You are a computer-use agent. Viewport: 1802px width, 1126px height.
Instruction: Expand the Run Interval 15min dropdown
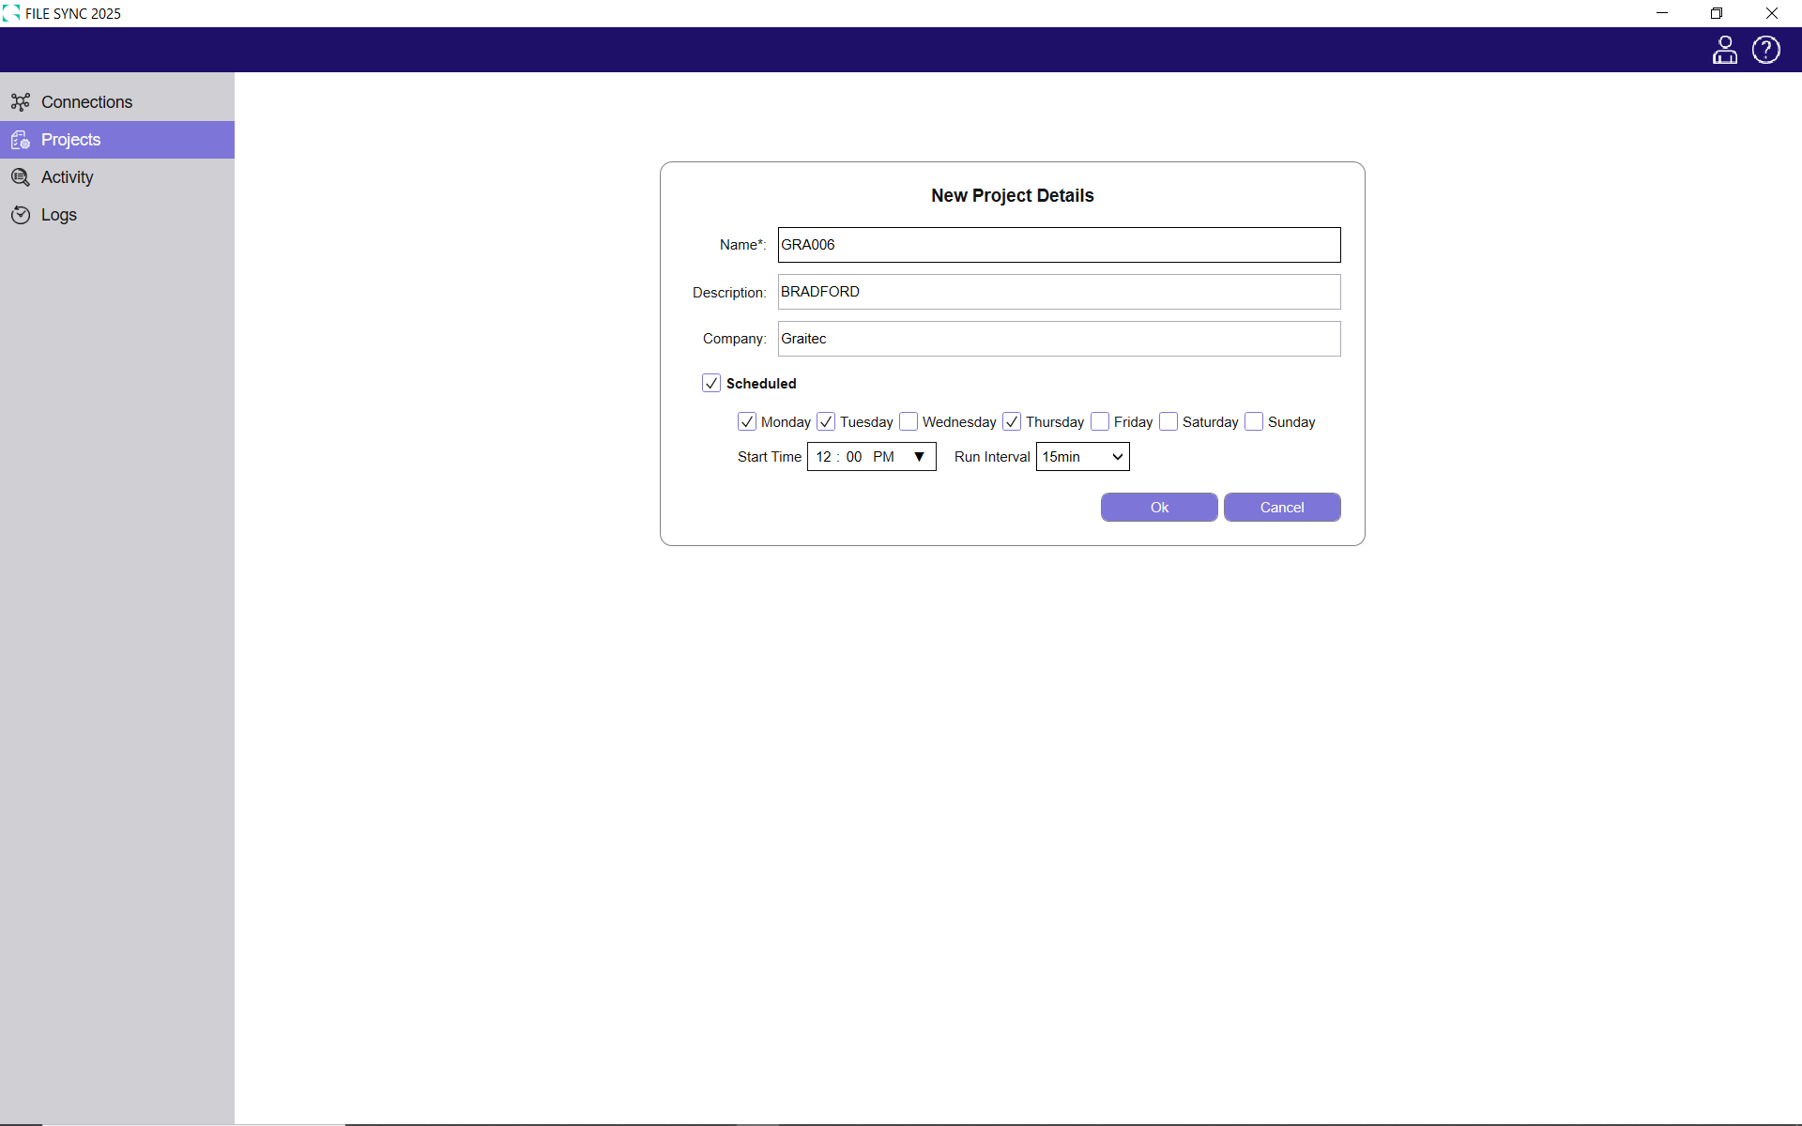(1082, 457)
